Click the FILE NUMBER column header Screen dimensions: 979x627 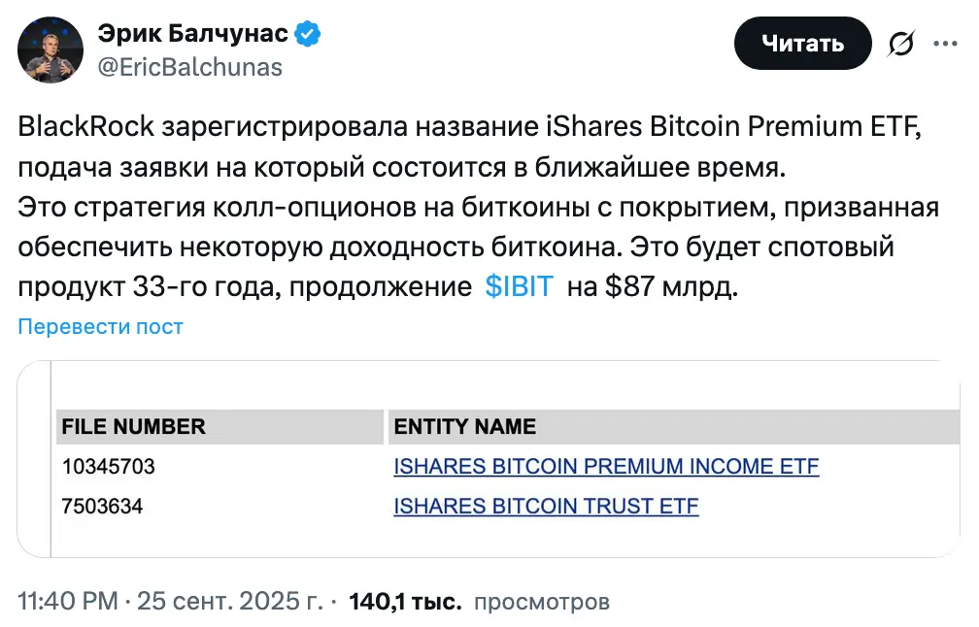point(134,427)
